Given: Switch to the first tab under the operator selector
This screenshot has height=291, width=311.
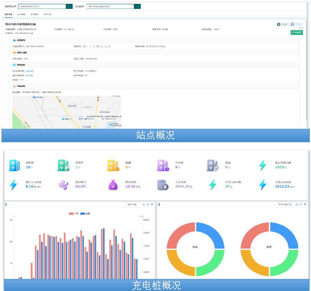Looking at the screenshot, I should tap(8, 14).
